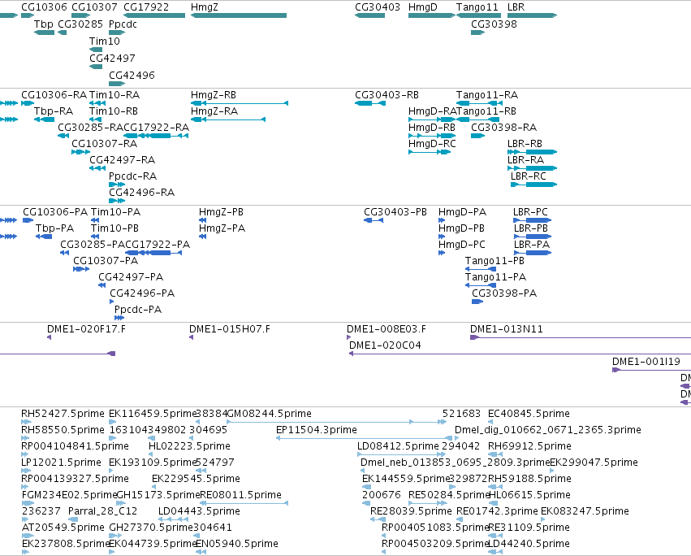This screenshot has height=556, width=691.
Task: Click the CG42497 gene label
Action: click(x=112, y=59)
